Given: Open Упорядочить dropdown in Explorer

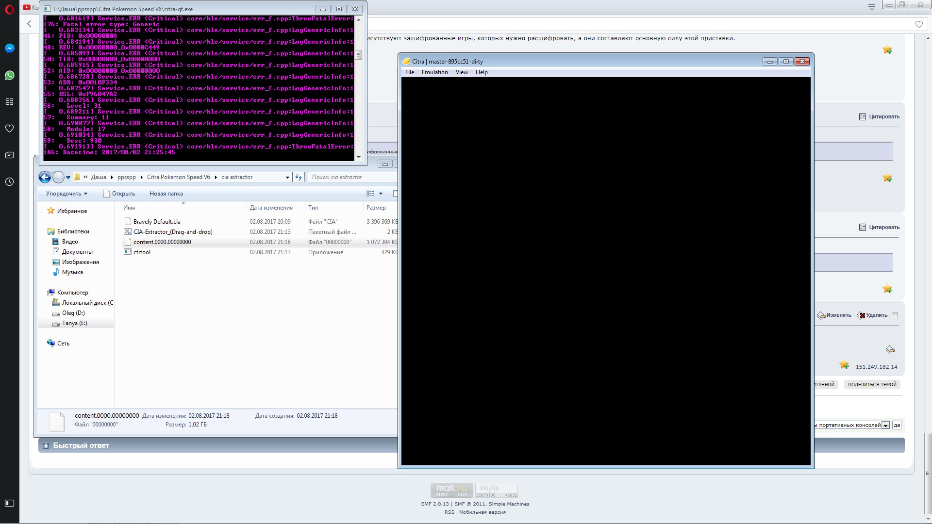Looking at the screenshot, I should [x=67, y=194].
